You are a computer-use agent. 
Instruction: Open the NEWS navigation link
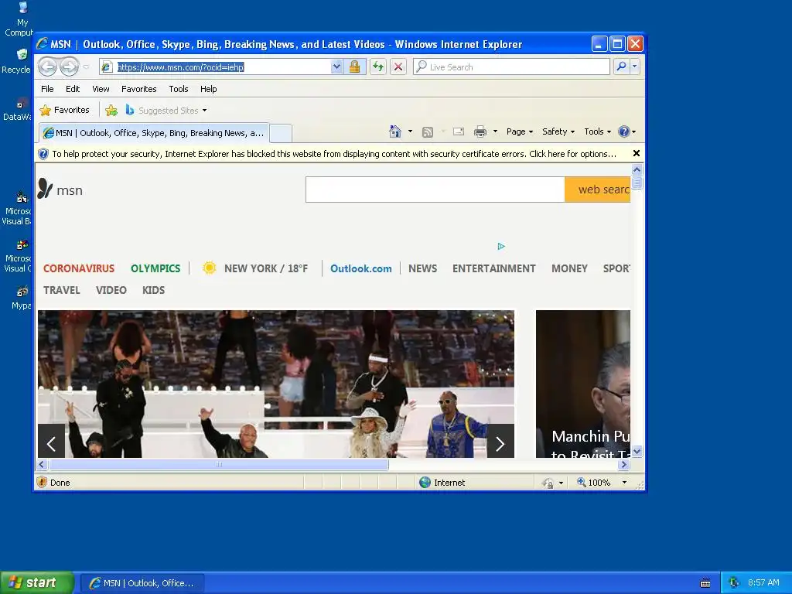(423, 268)
